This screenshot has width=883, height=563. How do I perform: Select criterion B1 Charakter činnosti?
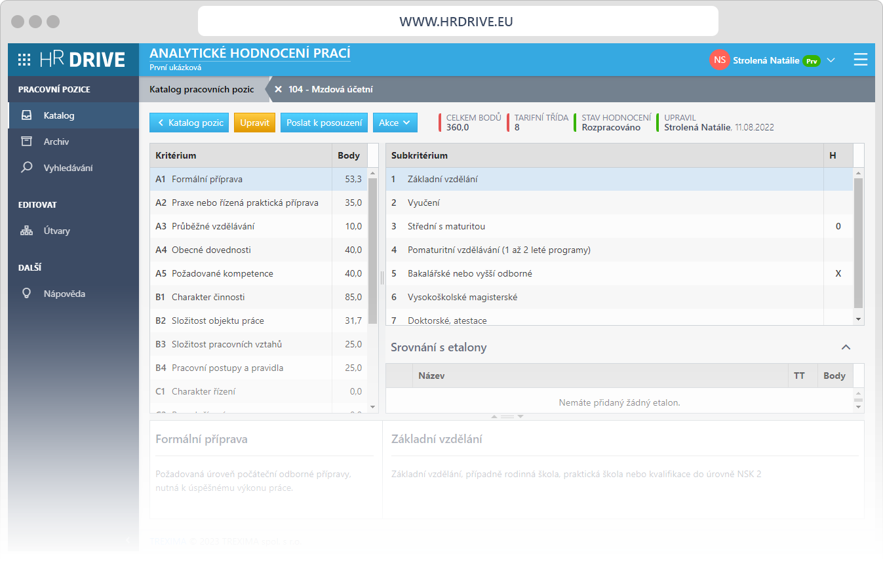(208, 297)
